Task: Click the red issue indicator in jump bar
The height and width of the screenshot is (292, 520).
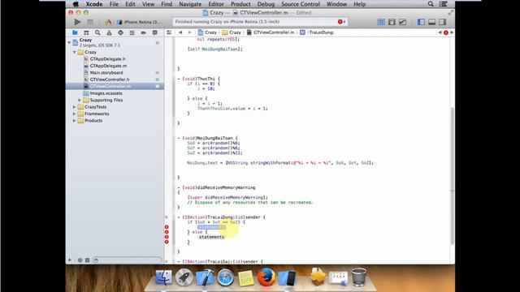Action: [x=446, y=32]
